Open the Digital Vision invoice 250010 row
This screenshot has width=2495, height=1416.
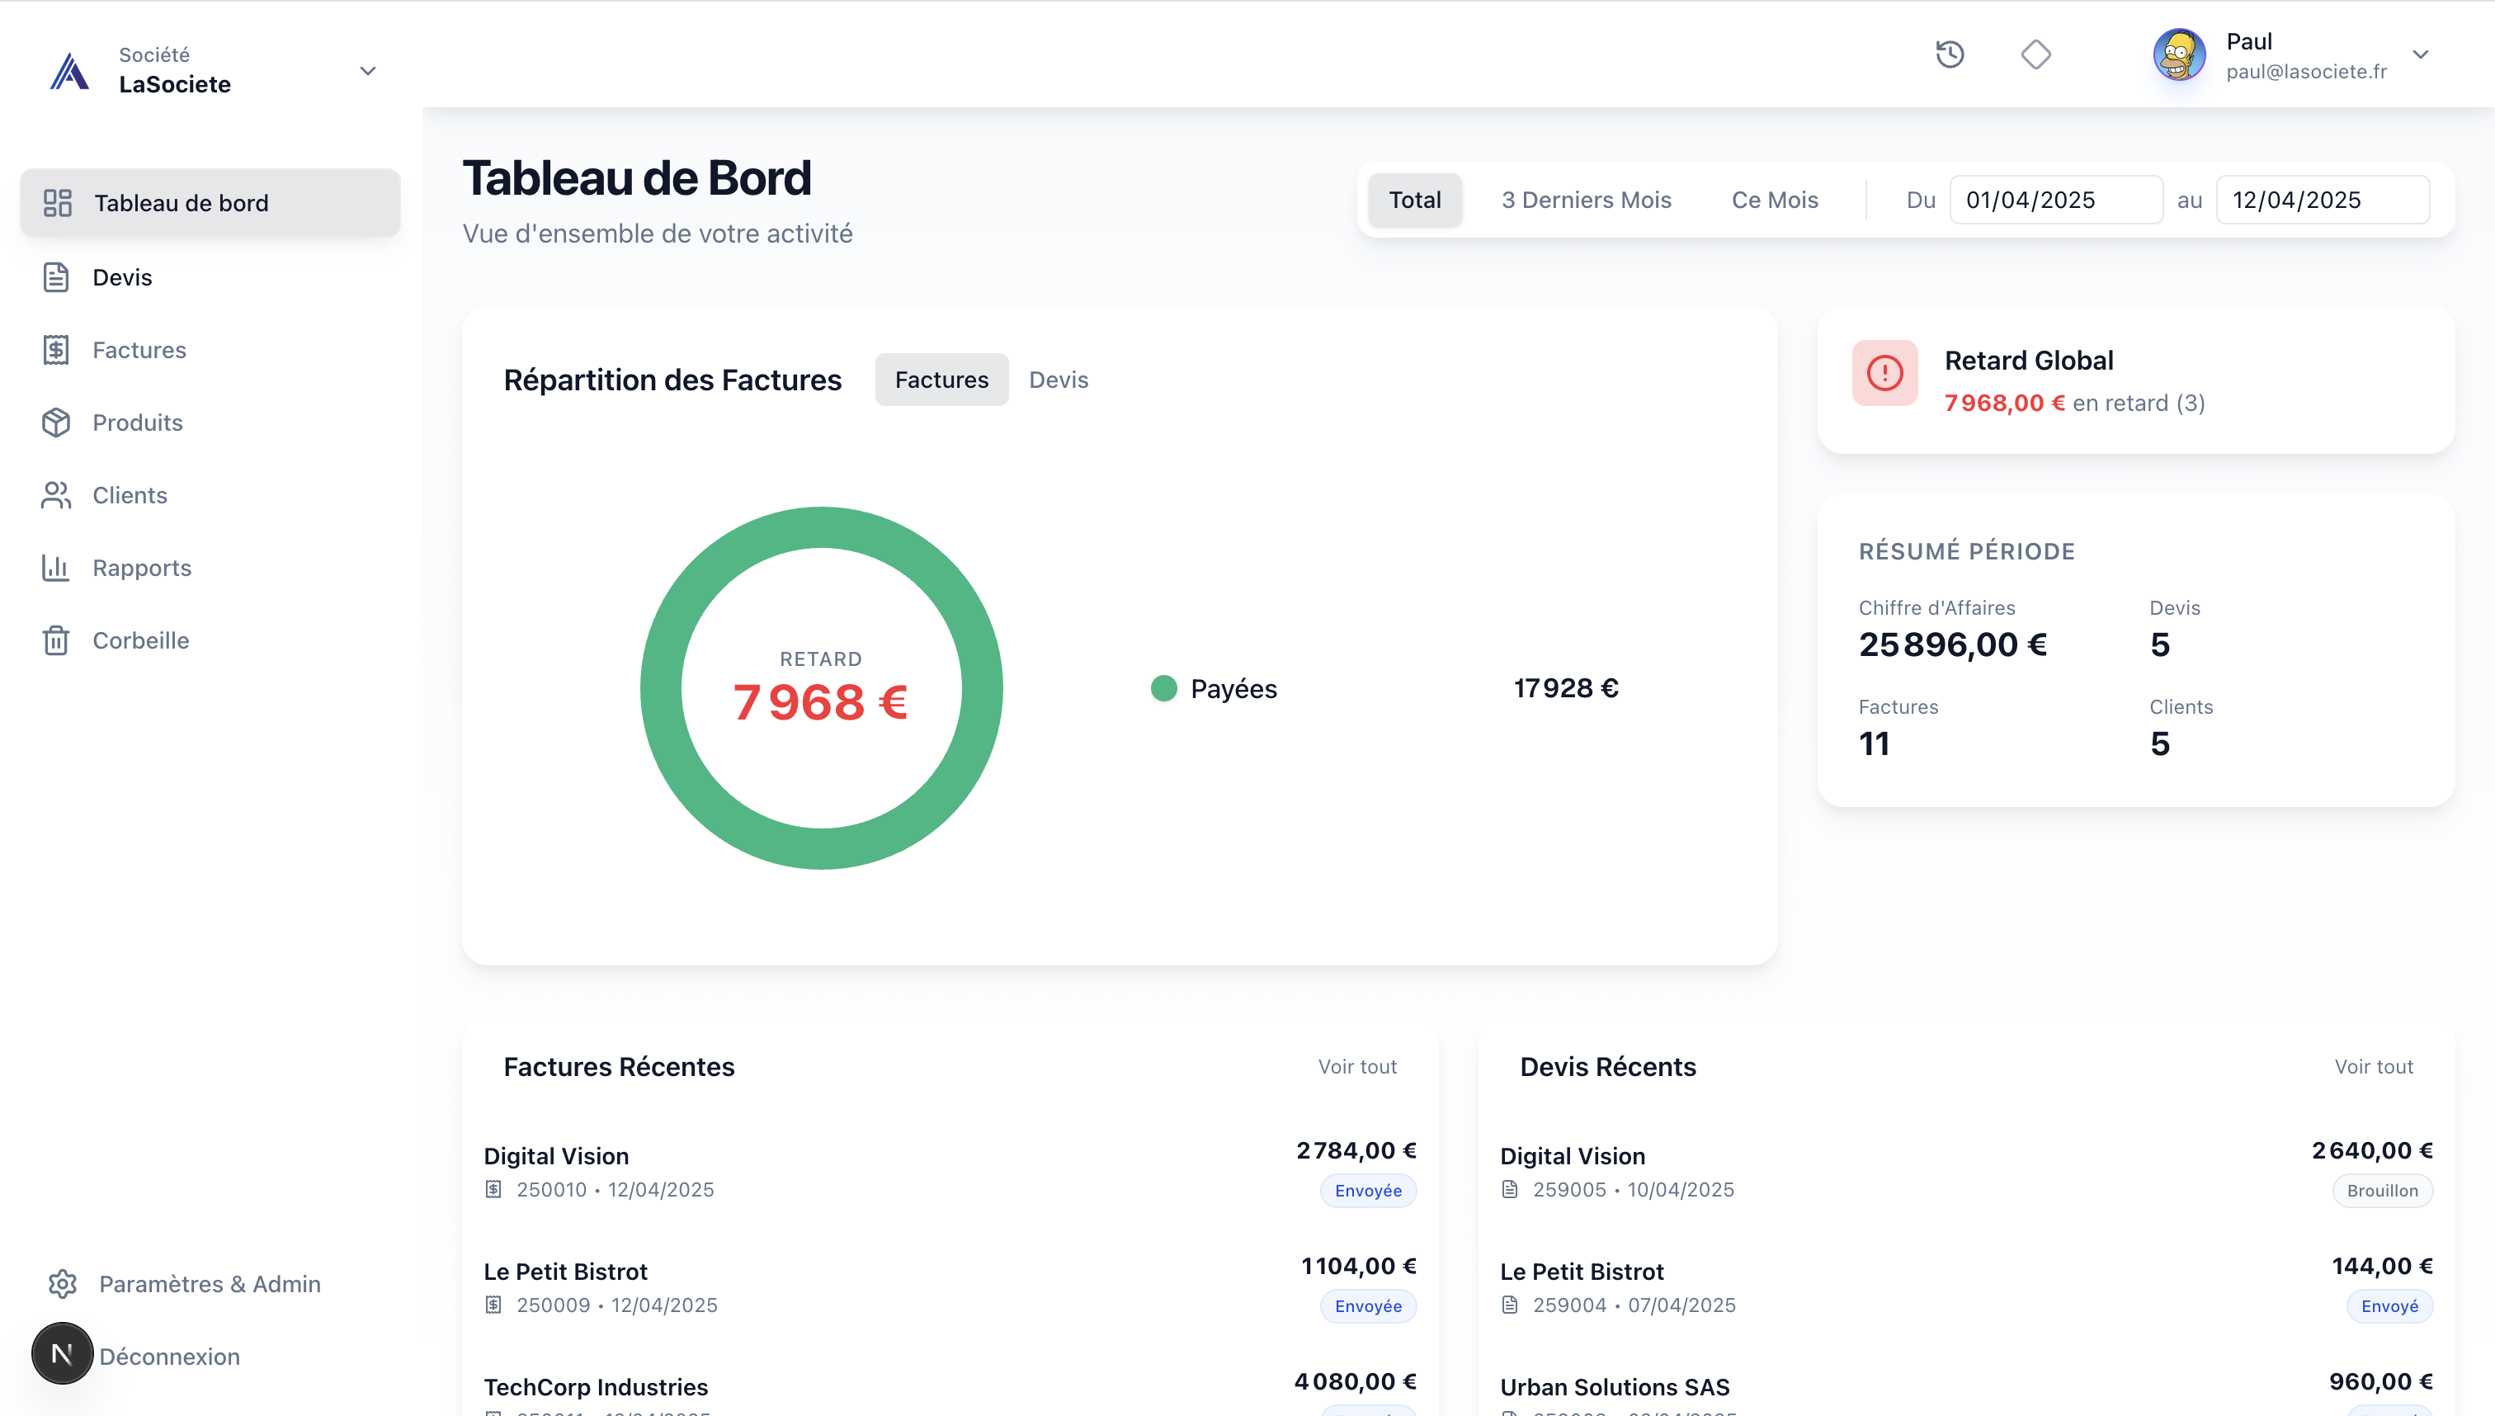point(950,1171)
